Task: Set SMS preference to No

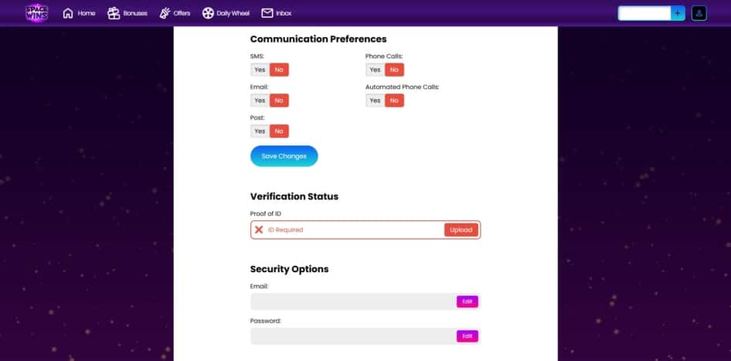Action: (279, 70)
